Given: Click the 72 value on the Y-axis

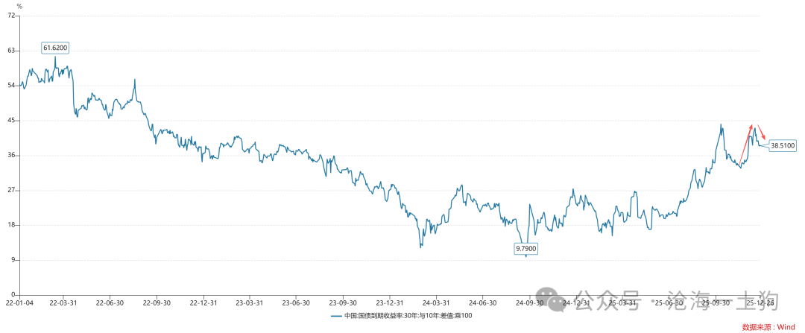Looking at the screenshot, I should pyautogui.click(x=11, y=16).
